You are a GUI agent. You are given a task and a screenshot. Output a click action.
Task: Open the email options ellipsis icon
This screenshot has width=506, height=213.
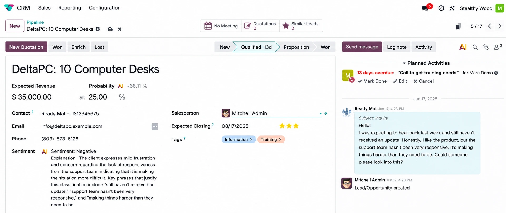[155, 126]
